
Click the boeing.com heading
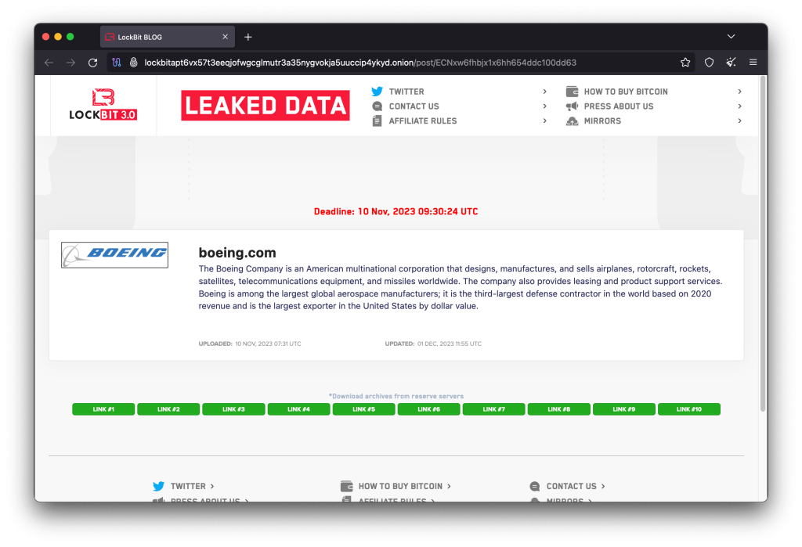(x=237, y=253)
